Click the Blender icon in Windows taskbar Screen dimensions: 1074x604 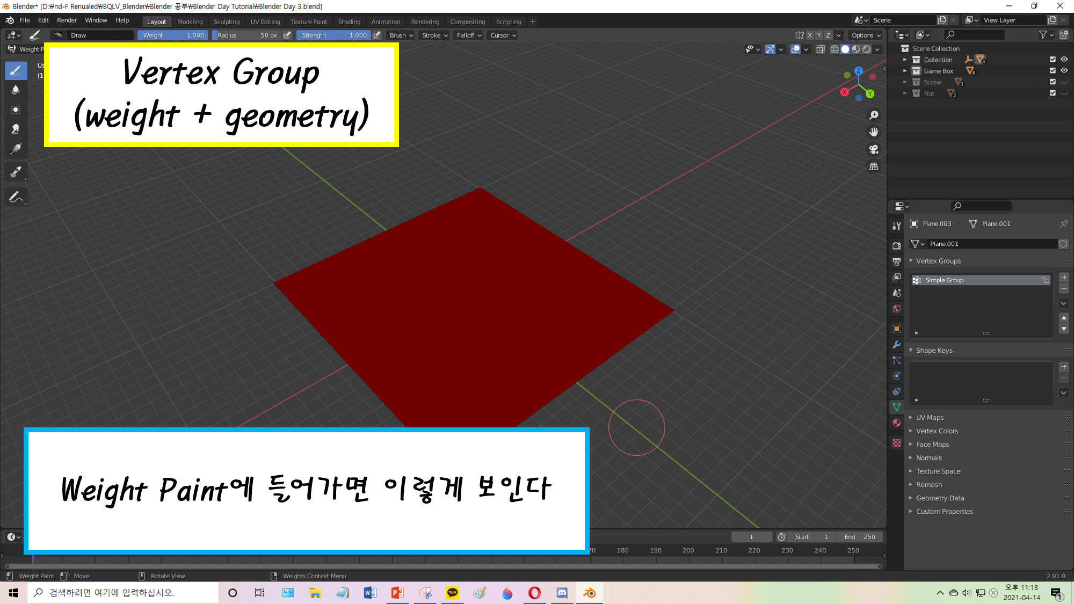(589, 593)
